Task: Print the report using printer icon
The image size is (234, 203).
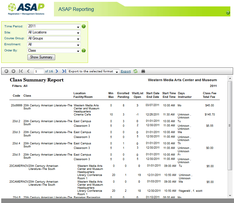Action: tap(143, 71)
